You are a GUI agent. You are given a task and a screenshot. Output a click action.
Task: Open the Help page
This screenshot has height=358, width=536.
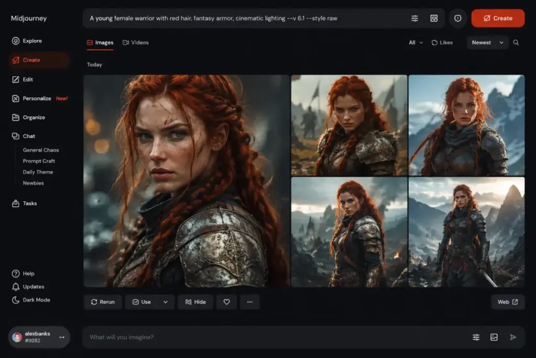point(23,274)
